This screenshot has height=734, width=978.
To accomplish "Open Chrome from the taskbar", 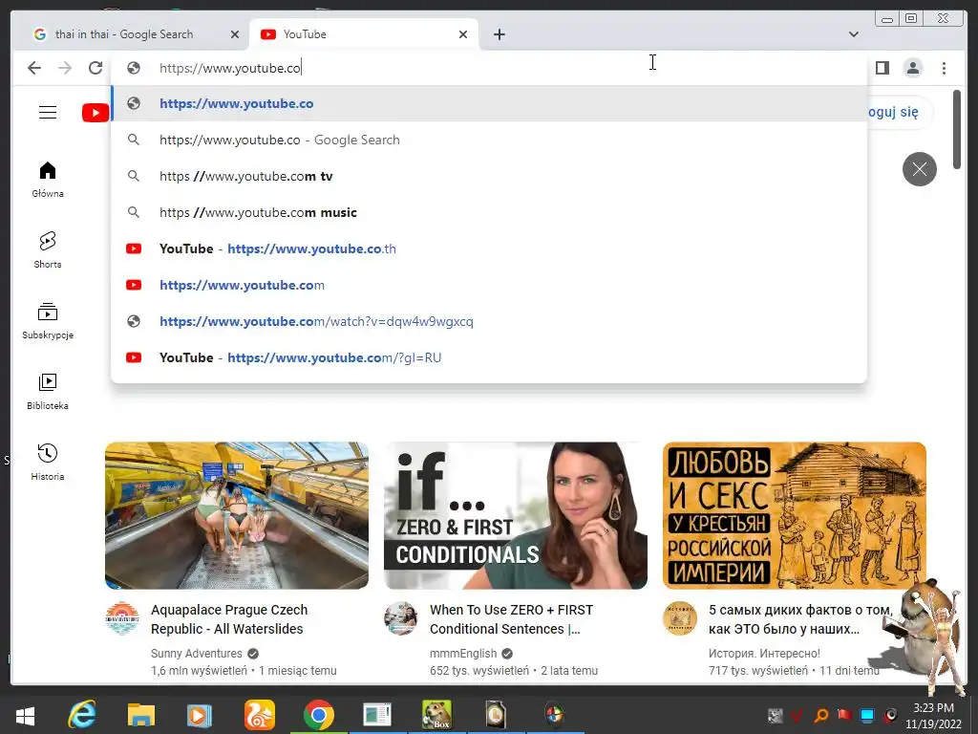I will pyautogui.click(x=319, y=715).
